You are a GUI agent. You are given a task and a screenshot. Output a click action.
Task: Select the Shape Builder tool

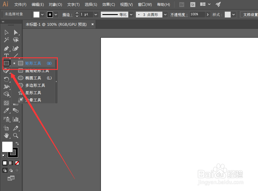6,94
